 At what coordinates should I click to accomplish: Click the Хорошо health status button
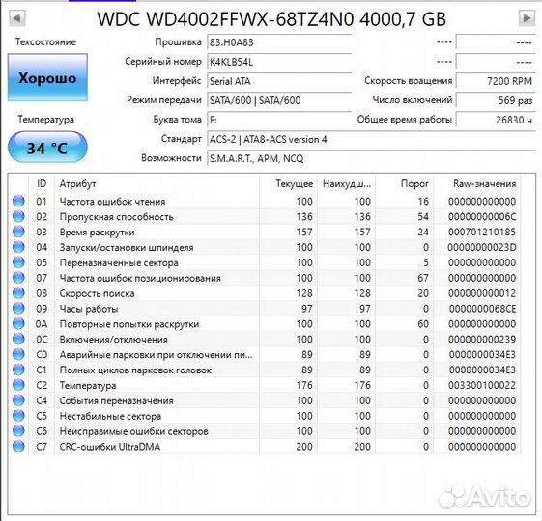(47, 78)
